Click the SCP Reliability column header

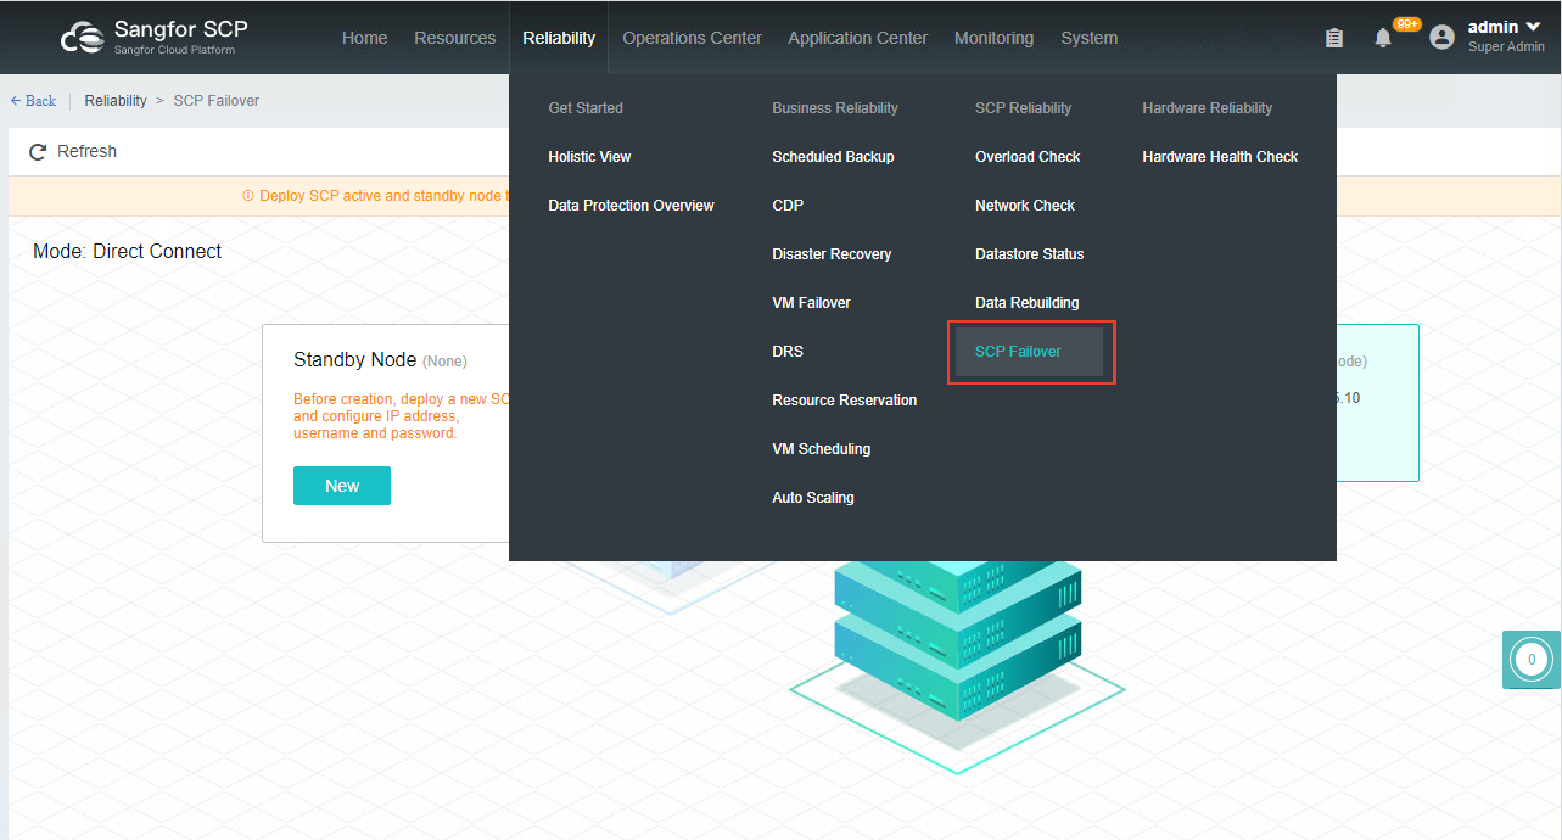click(x=1023, y=108)
